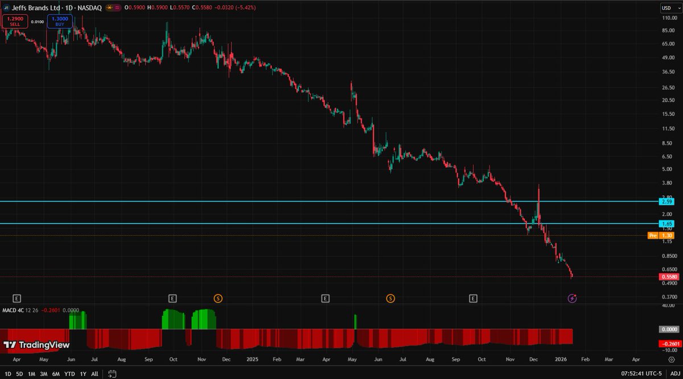Select the 1M date range
This screenshot has width=683, height=379.
coord(31,374)
